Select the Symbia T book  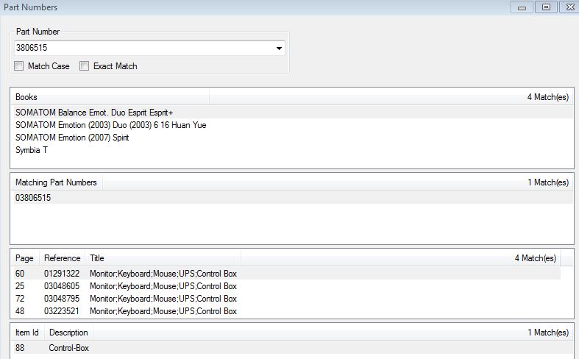(292, 150)
